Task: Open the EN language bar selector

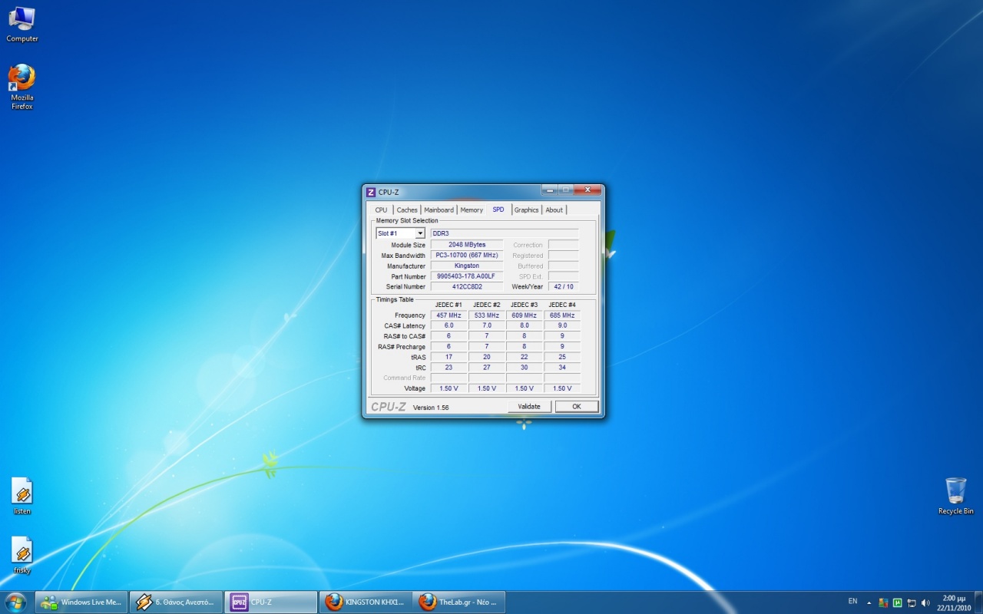Action: [852, 601]
